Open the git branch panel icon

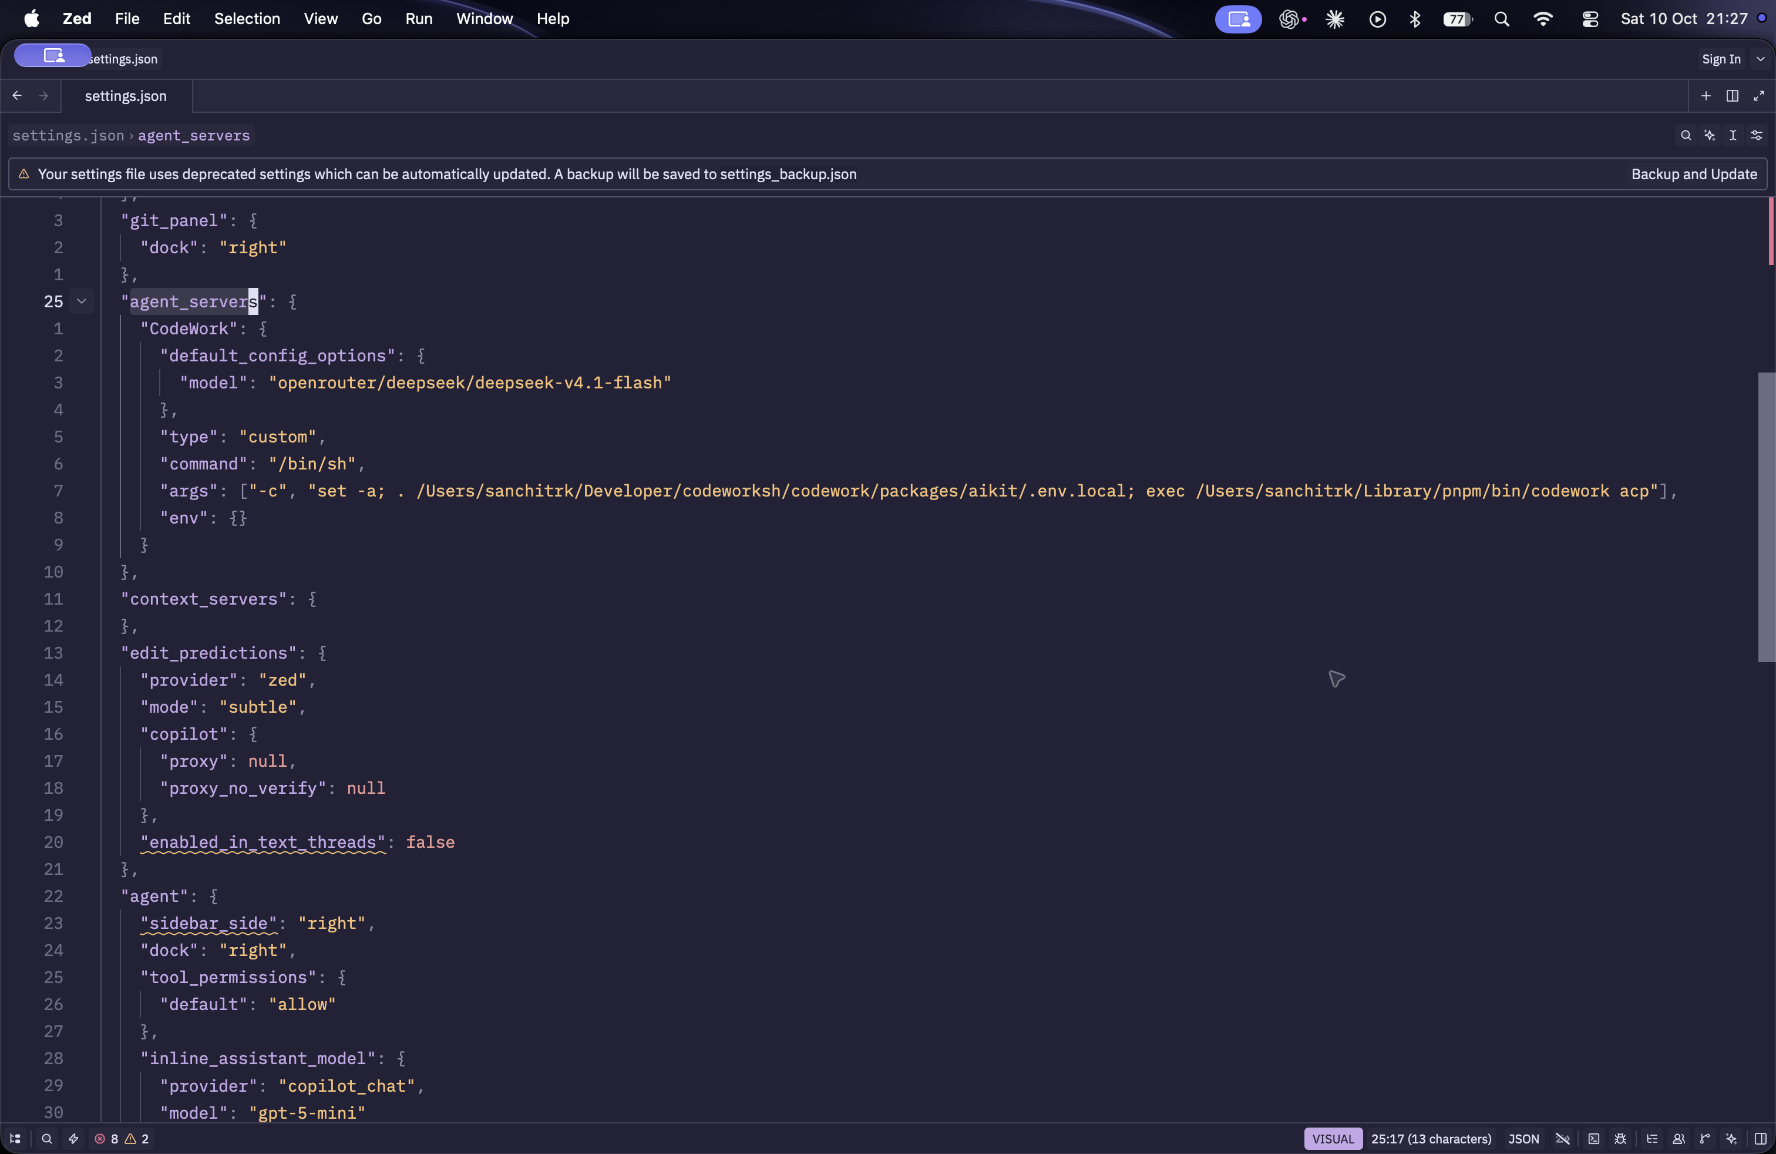[1704, 1138]
